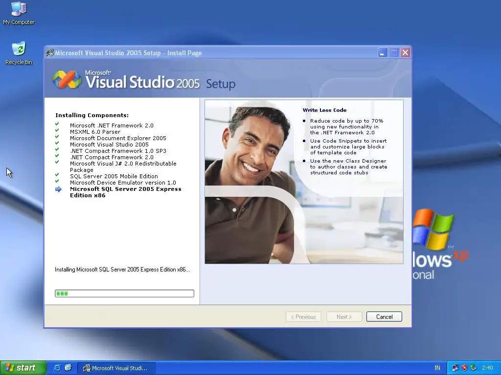Click bold 'Microsoft SQL Server 2005 Express Edition x86'
501x375 pixels.
pyautogui.click(x=126, y=192)
